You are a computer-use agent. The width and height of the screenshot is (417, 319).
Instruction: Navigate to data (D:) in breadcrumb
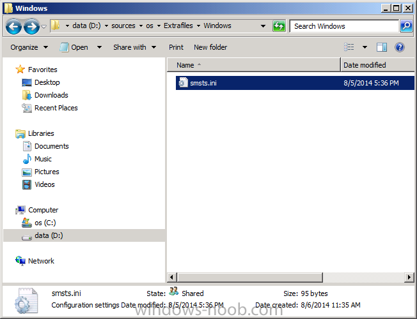click(86, 26)
